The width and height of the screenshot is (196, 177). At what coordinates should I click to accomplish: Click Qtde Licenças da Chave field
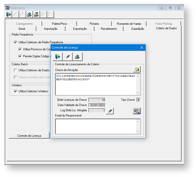97,100
